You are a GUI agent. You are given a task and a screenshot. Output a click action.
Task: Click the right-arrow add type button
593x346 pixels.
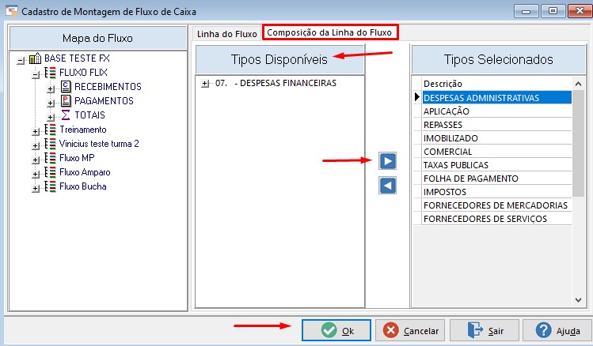388,161
